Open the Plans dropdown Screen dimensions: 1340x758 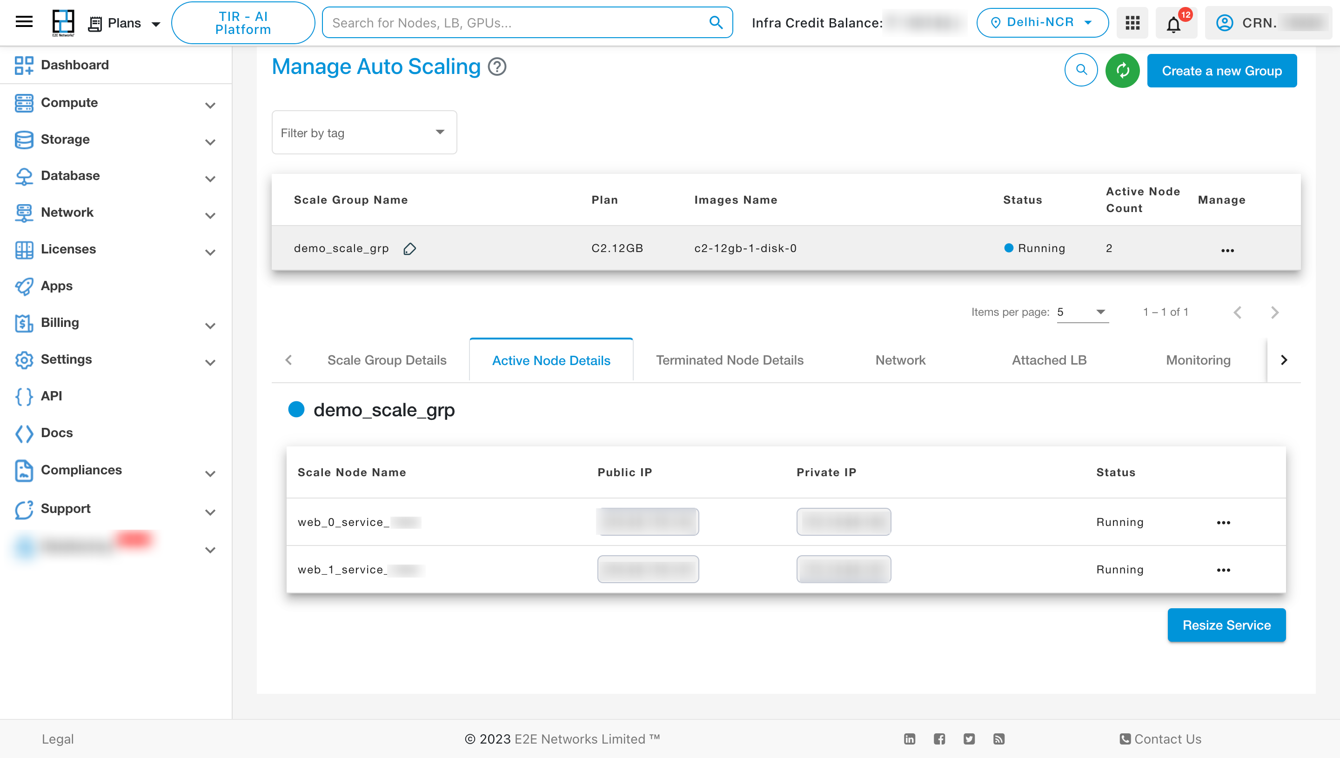pyautogui.click(x=125, y=23)
